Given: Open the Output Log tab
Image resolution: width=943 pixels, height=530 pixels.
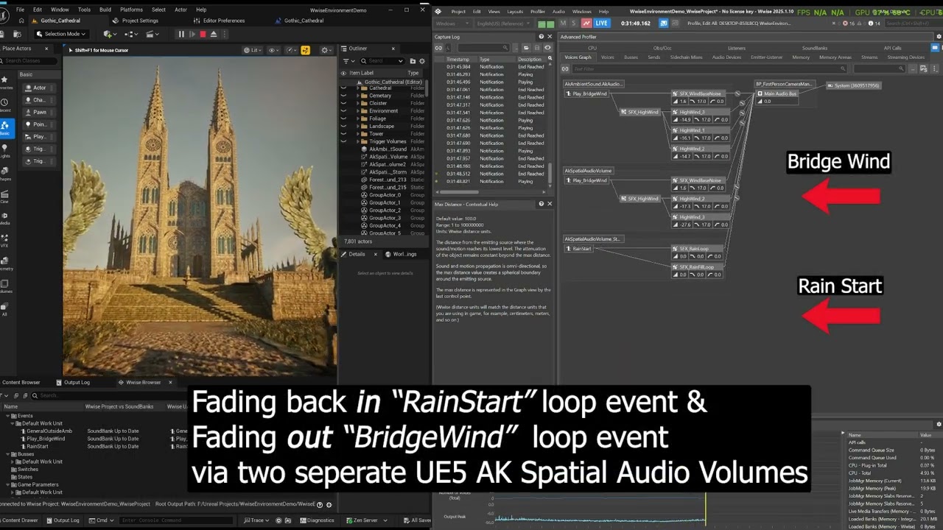Looking at the screenshot, I should tap(77, 383).
